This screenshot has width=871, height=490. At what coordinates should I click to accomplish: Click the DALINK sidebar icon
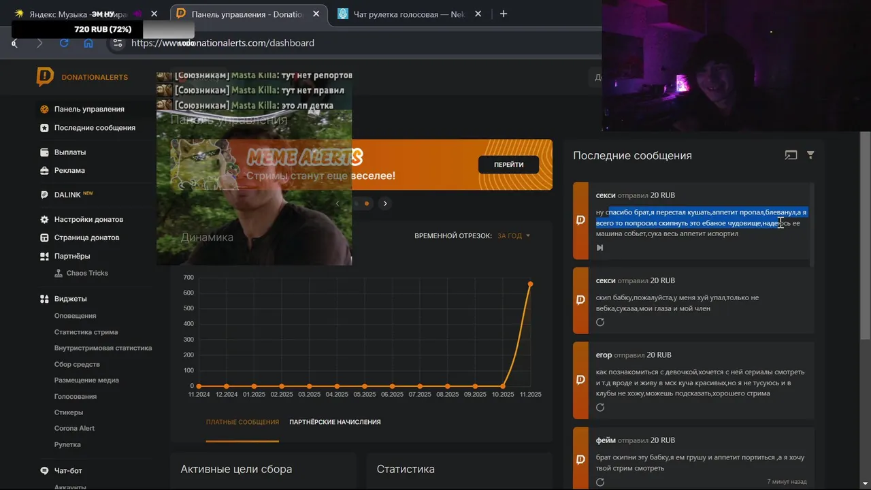pyautogui.click(x=44, y=195)
